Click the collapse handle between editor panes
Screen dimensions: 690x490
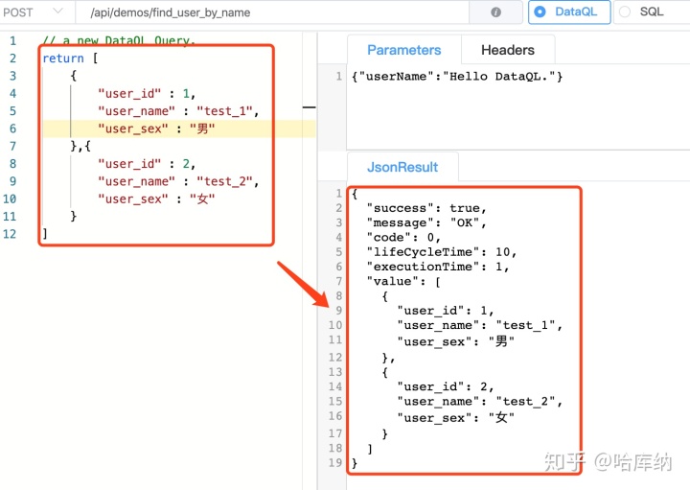(x=310, y=107)
